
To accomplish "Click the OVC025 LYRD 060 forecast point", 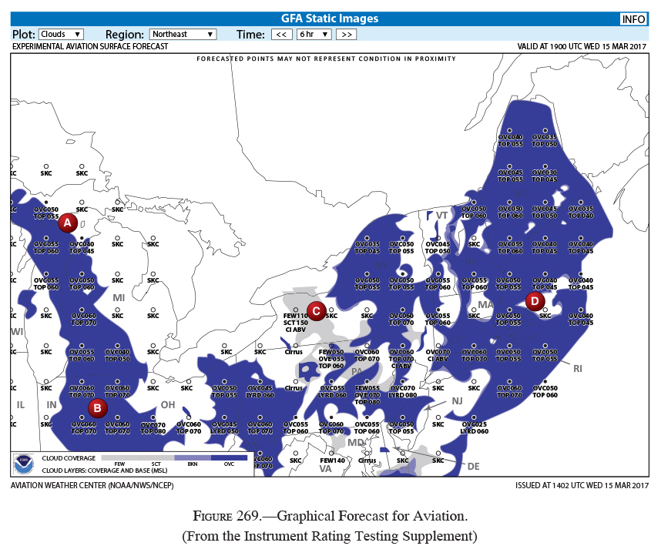I will 474,427.
